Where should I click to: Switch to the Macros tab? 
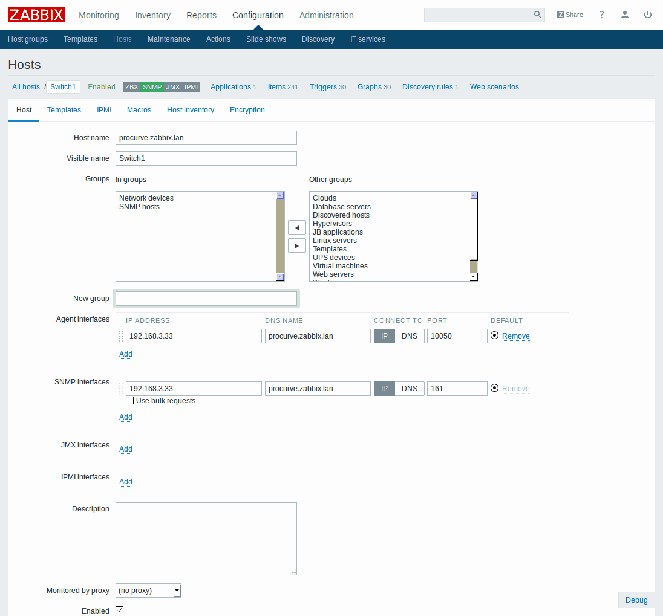(x=139, y=110)
